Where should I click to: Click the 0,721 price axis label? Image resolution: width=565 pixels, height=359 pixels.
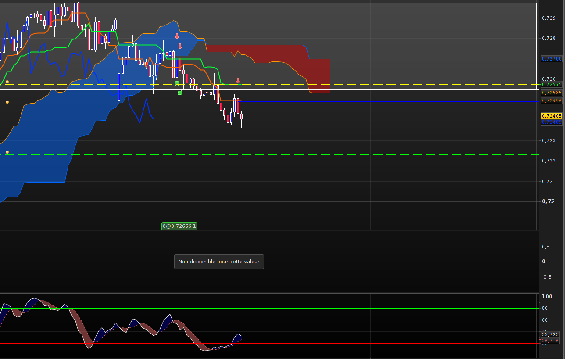point(549,181)
